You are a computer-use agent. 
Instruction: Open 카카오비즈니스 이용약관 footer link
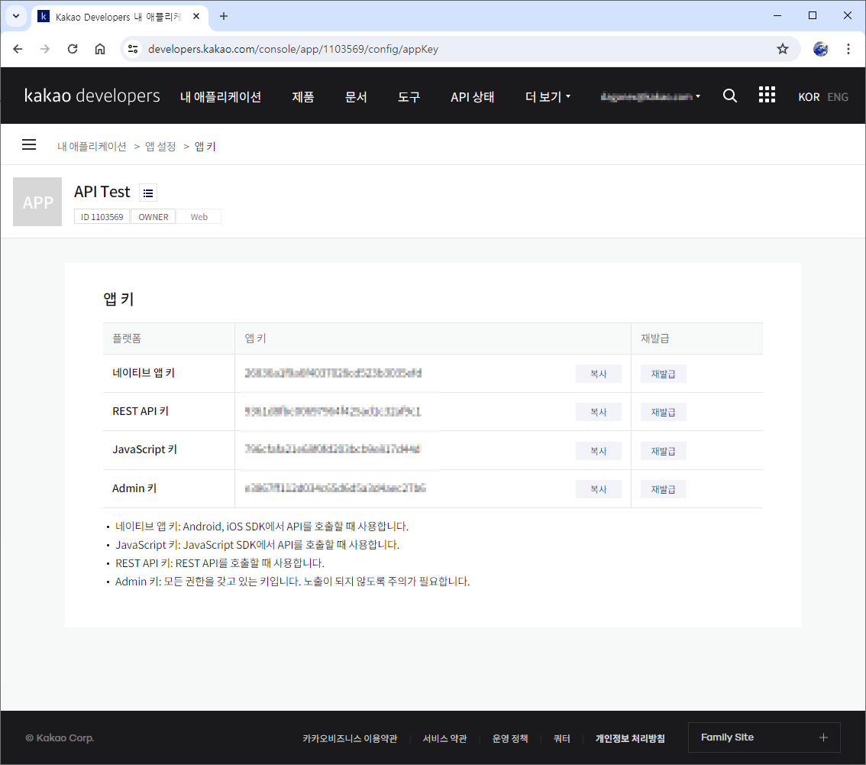(351, 738)
